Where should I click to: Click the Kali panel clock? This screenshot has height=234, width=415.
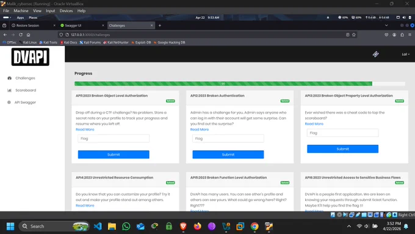click(208, 18)
